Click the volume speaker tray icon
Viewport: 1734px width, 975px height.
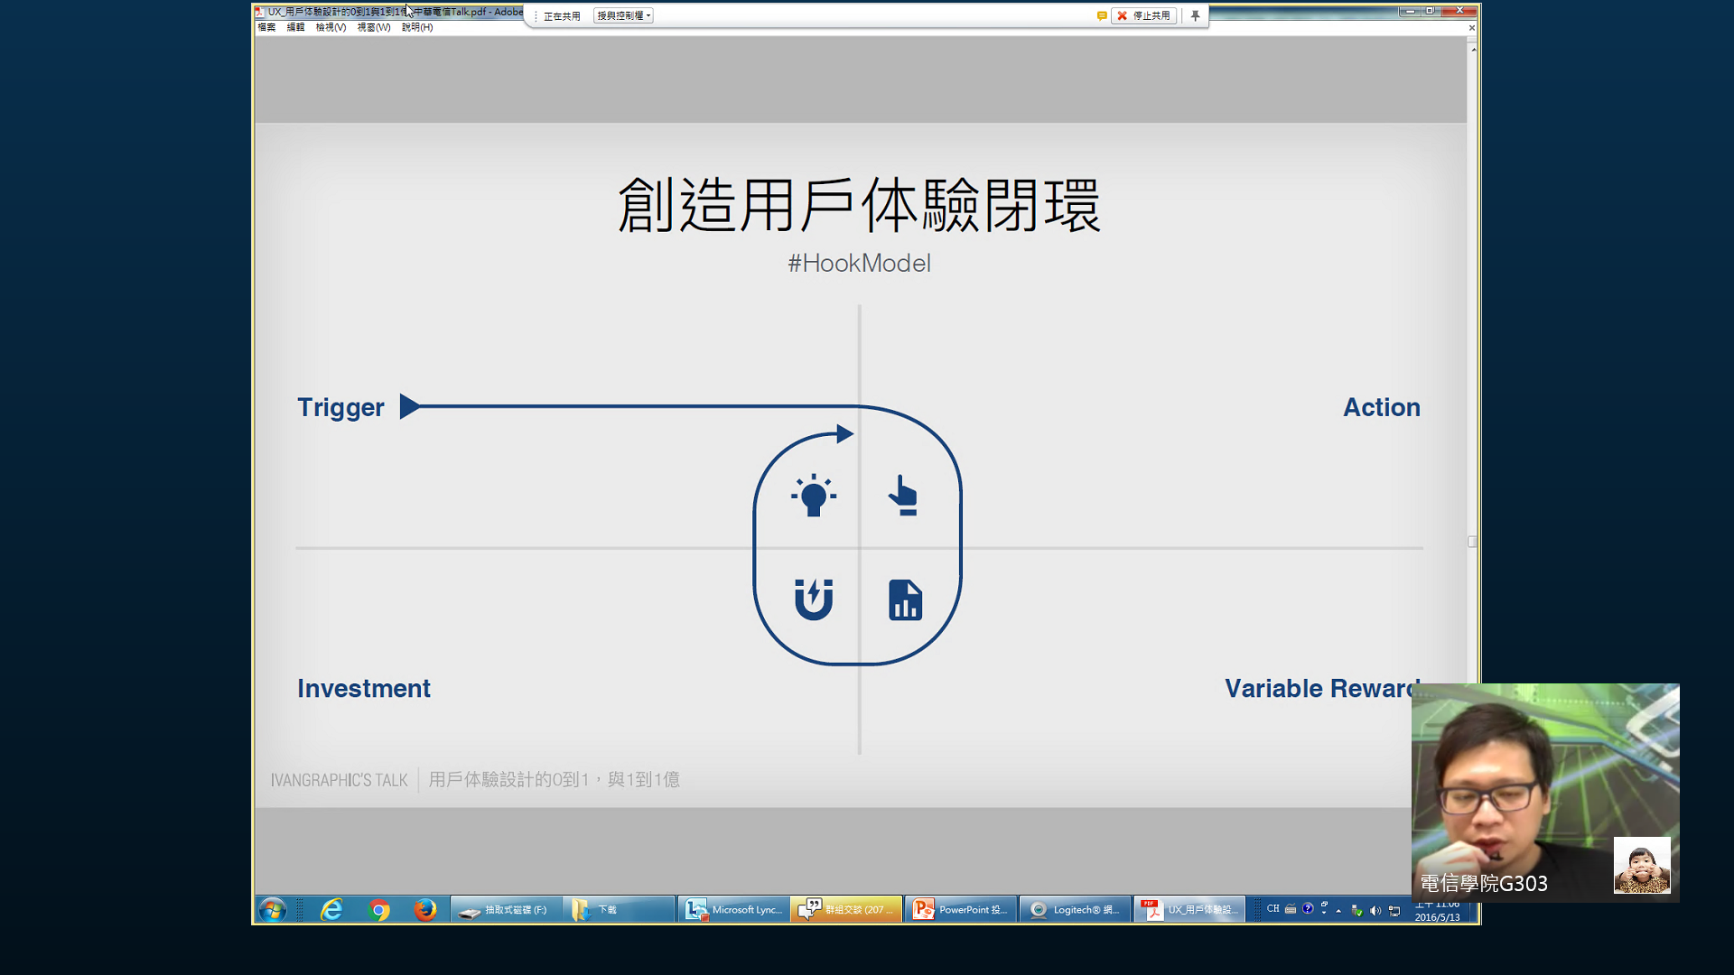(1375, 910)
